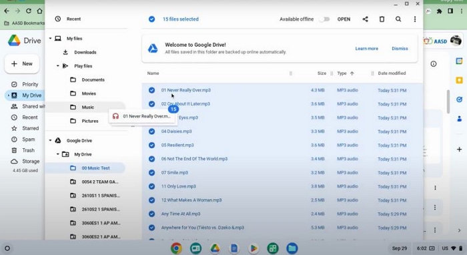Click the New button in Drive
The width and height of the screenshot is (467, 255).
(22, 64)
